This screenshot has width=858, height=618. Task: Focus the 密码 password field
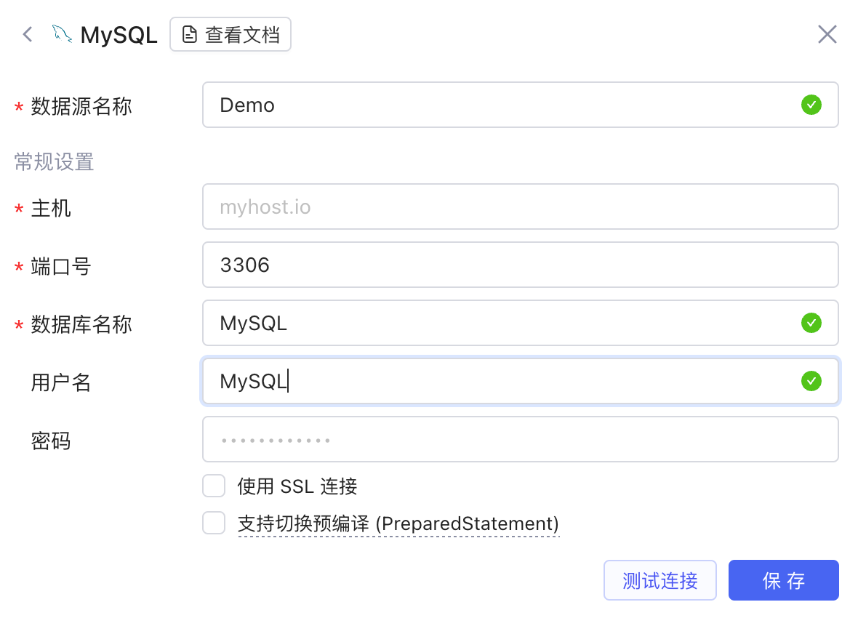click(x=521, y=440)
